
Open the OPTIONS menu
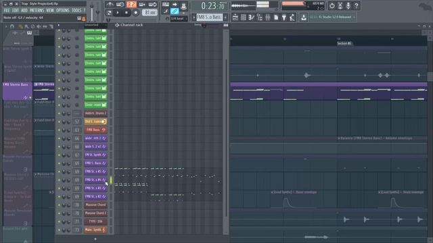[63, 10]
